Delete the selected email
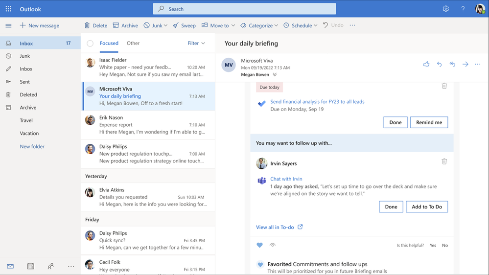This screenshot has height=275, width=489. 96,25
